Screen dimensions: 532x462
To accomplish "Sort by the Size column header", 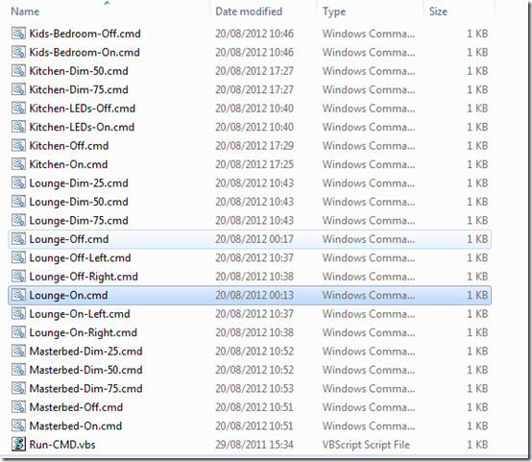I will [438, 12].
